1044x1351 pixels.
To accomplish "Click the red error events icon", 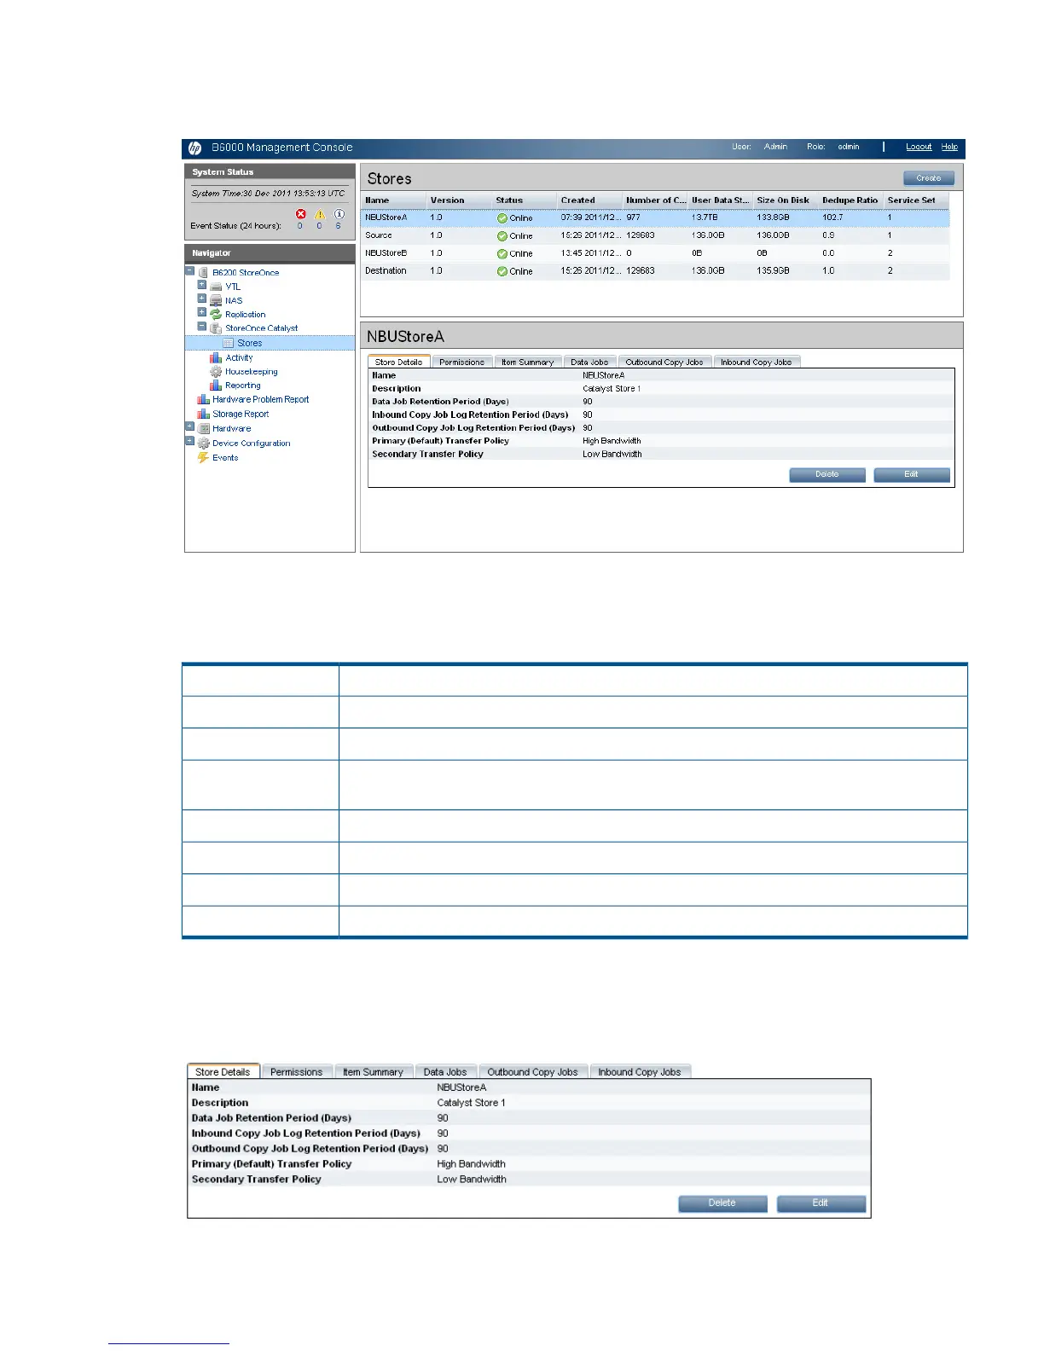I will coord(300,214).
